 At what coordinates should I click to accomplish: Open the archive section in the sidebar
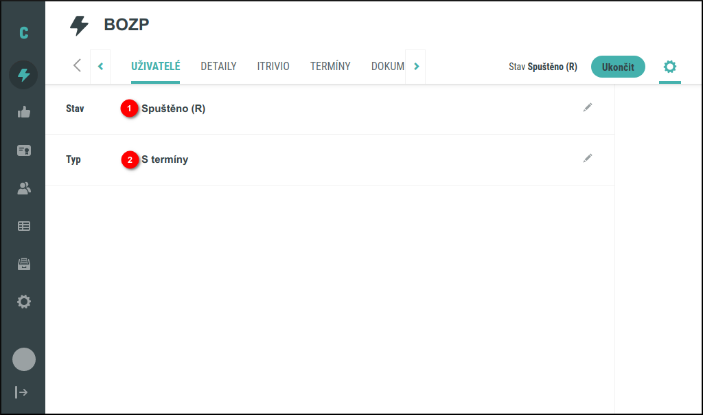click(23, 264)
